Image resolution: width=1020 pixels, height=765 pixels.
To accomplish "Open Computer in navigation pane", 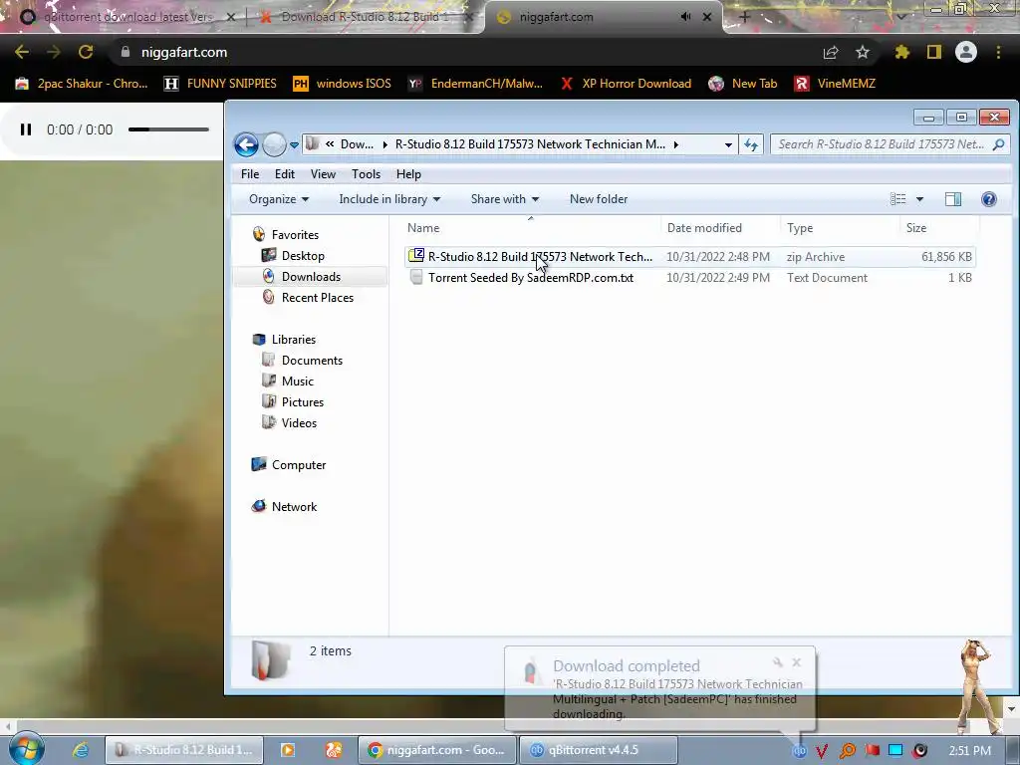I will pyautogui.click(x=299, y=465).
